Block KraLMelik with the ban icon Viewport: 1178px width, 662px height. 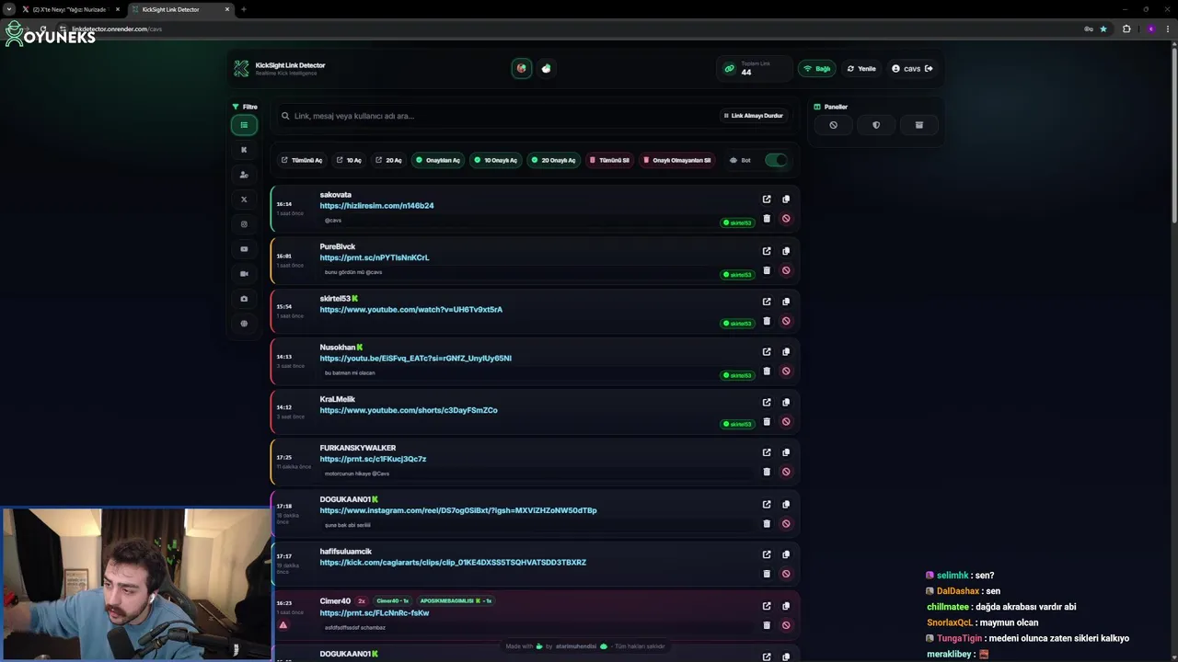[x=786, y=422]
